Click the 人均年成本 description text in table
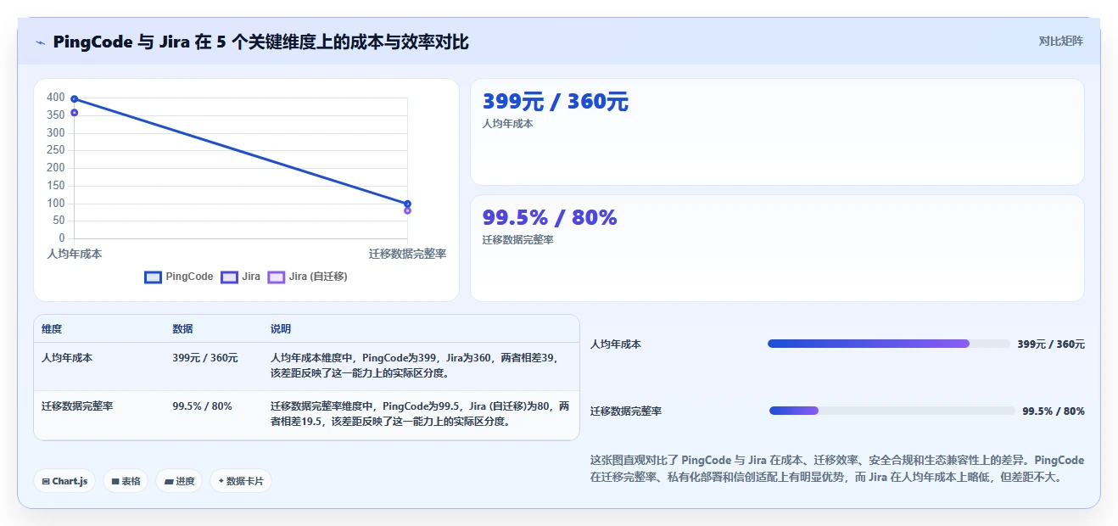 (415, 366)
